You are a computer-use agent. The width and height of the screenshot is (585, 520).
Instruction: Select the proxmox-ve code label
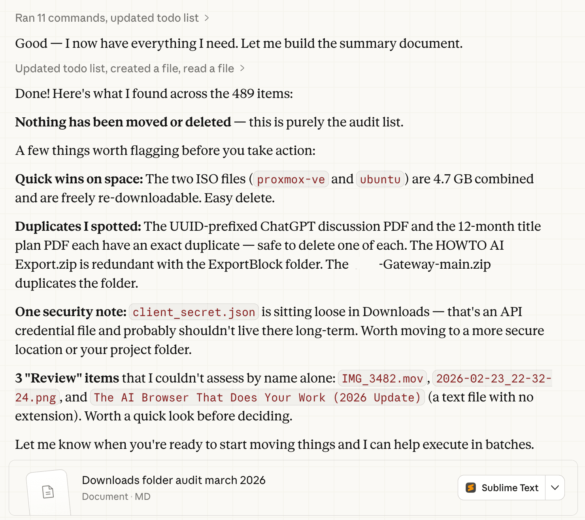tap(291, 179)
